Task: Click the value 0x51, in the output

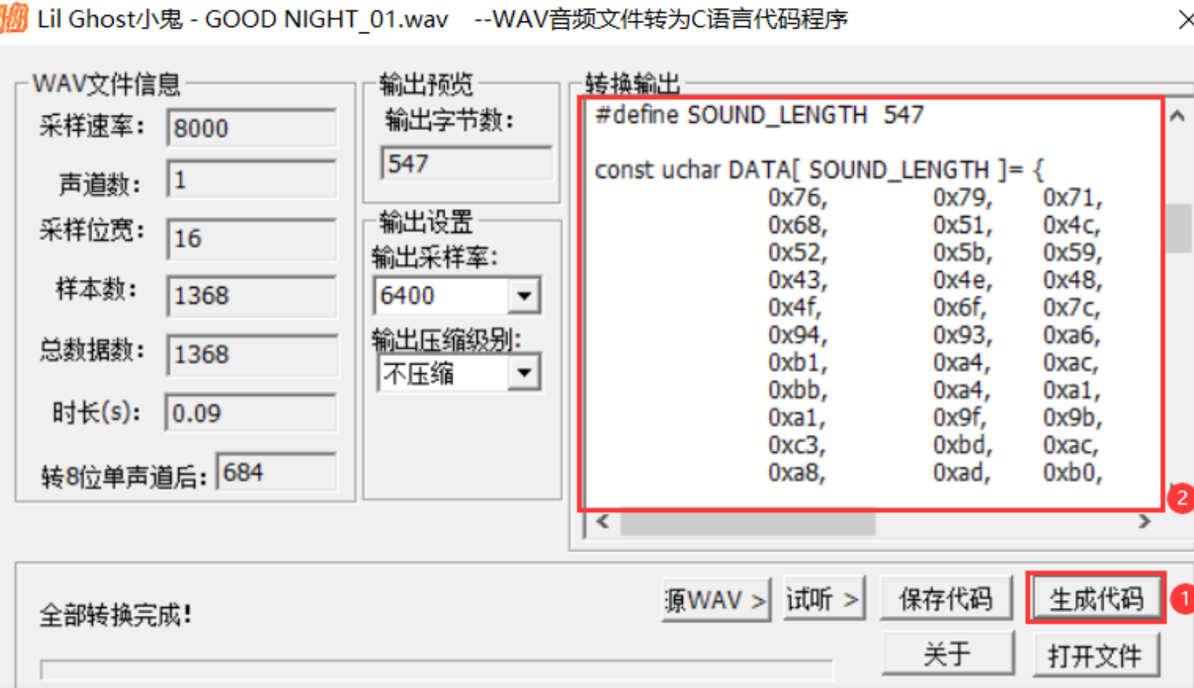Action: 962,226
